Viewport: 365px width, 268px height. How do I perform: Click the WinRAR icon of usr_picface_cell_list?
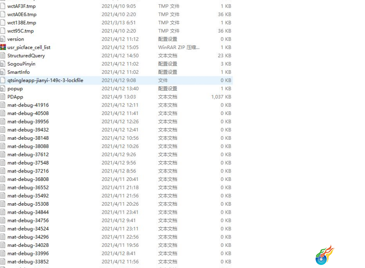(3, 48)
